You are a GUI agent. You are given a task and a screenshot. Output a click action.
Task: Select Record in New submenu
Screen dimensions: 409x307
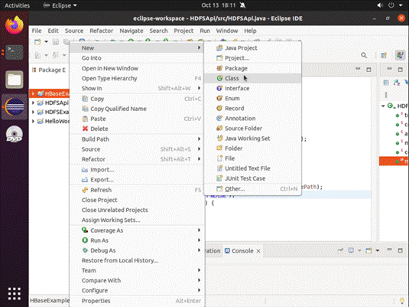click(252, 109)
